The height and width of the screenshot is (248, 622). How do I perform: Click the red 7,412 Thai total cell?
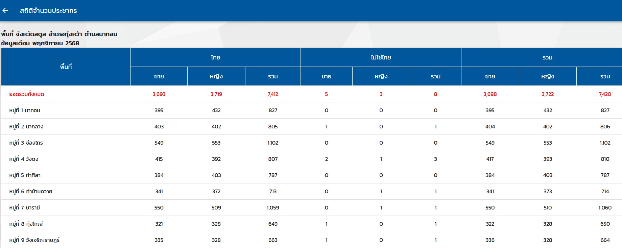click(x=273, y=94)
